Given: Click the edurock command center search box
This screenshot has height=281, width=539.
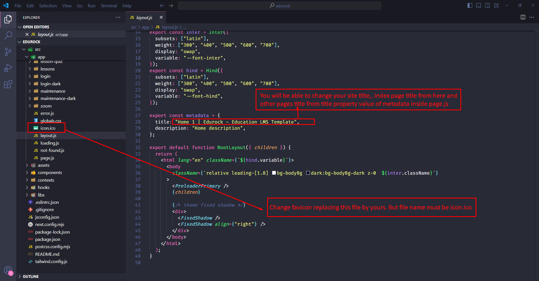Looking at the screenshot, I should [279, 6].
